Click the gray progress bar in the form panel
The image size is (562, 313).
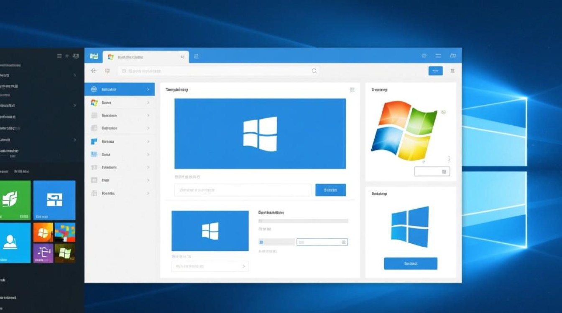[x=304, y=221]
